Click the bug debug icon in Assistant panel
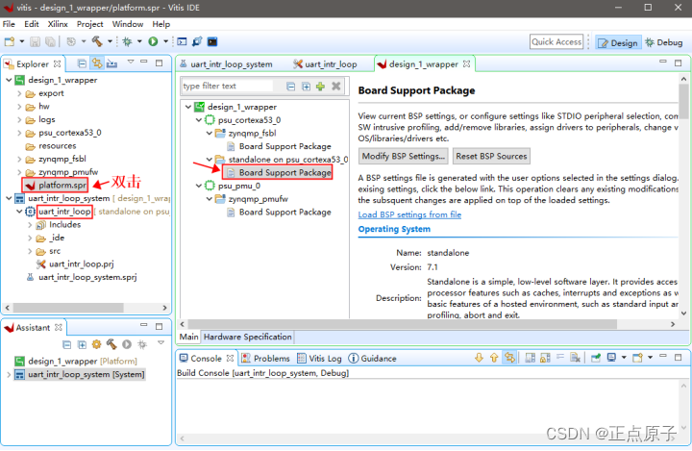Screen dimensions: 692x451 [x=142, y=344]
